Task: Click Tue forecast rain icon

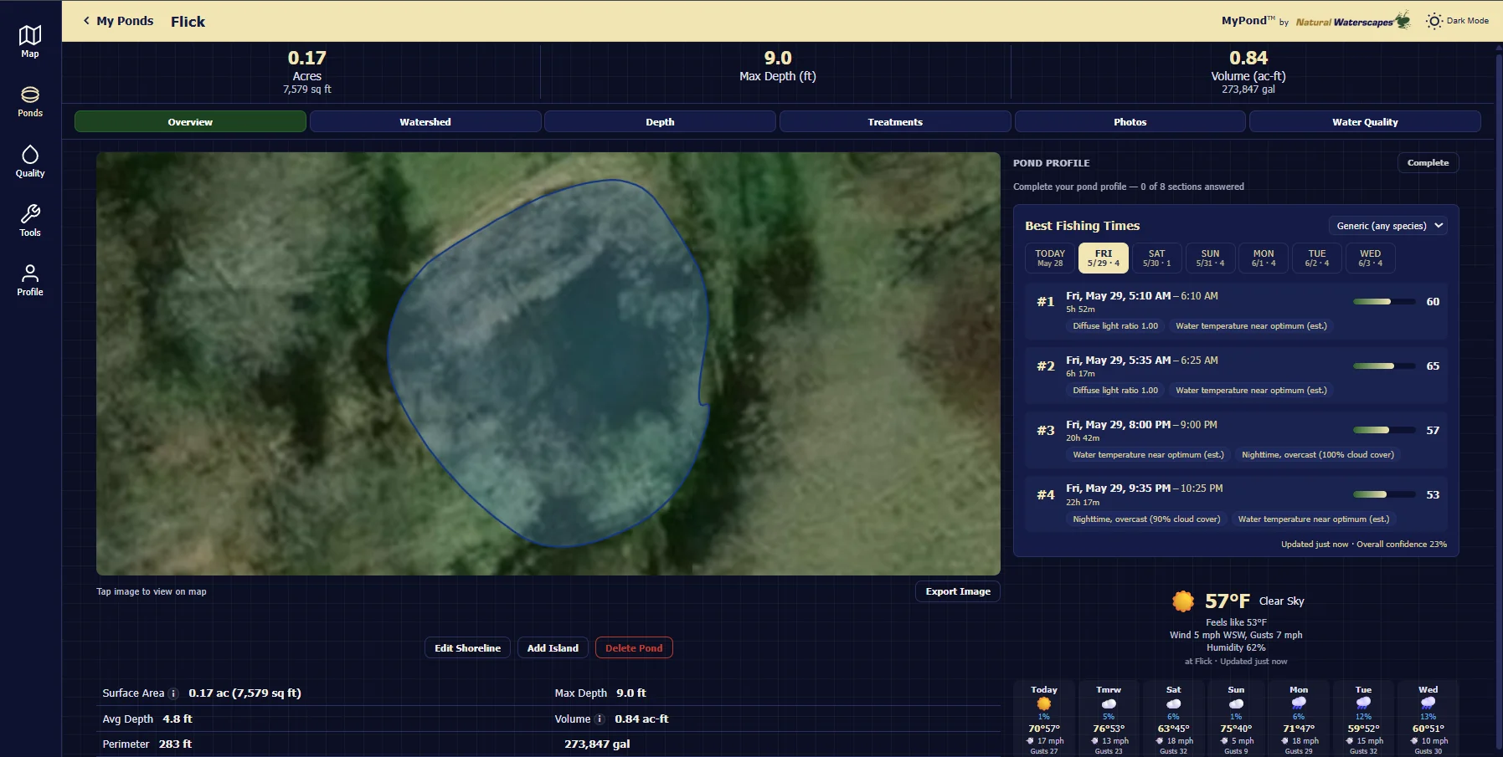Action: point(1363,703)
